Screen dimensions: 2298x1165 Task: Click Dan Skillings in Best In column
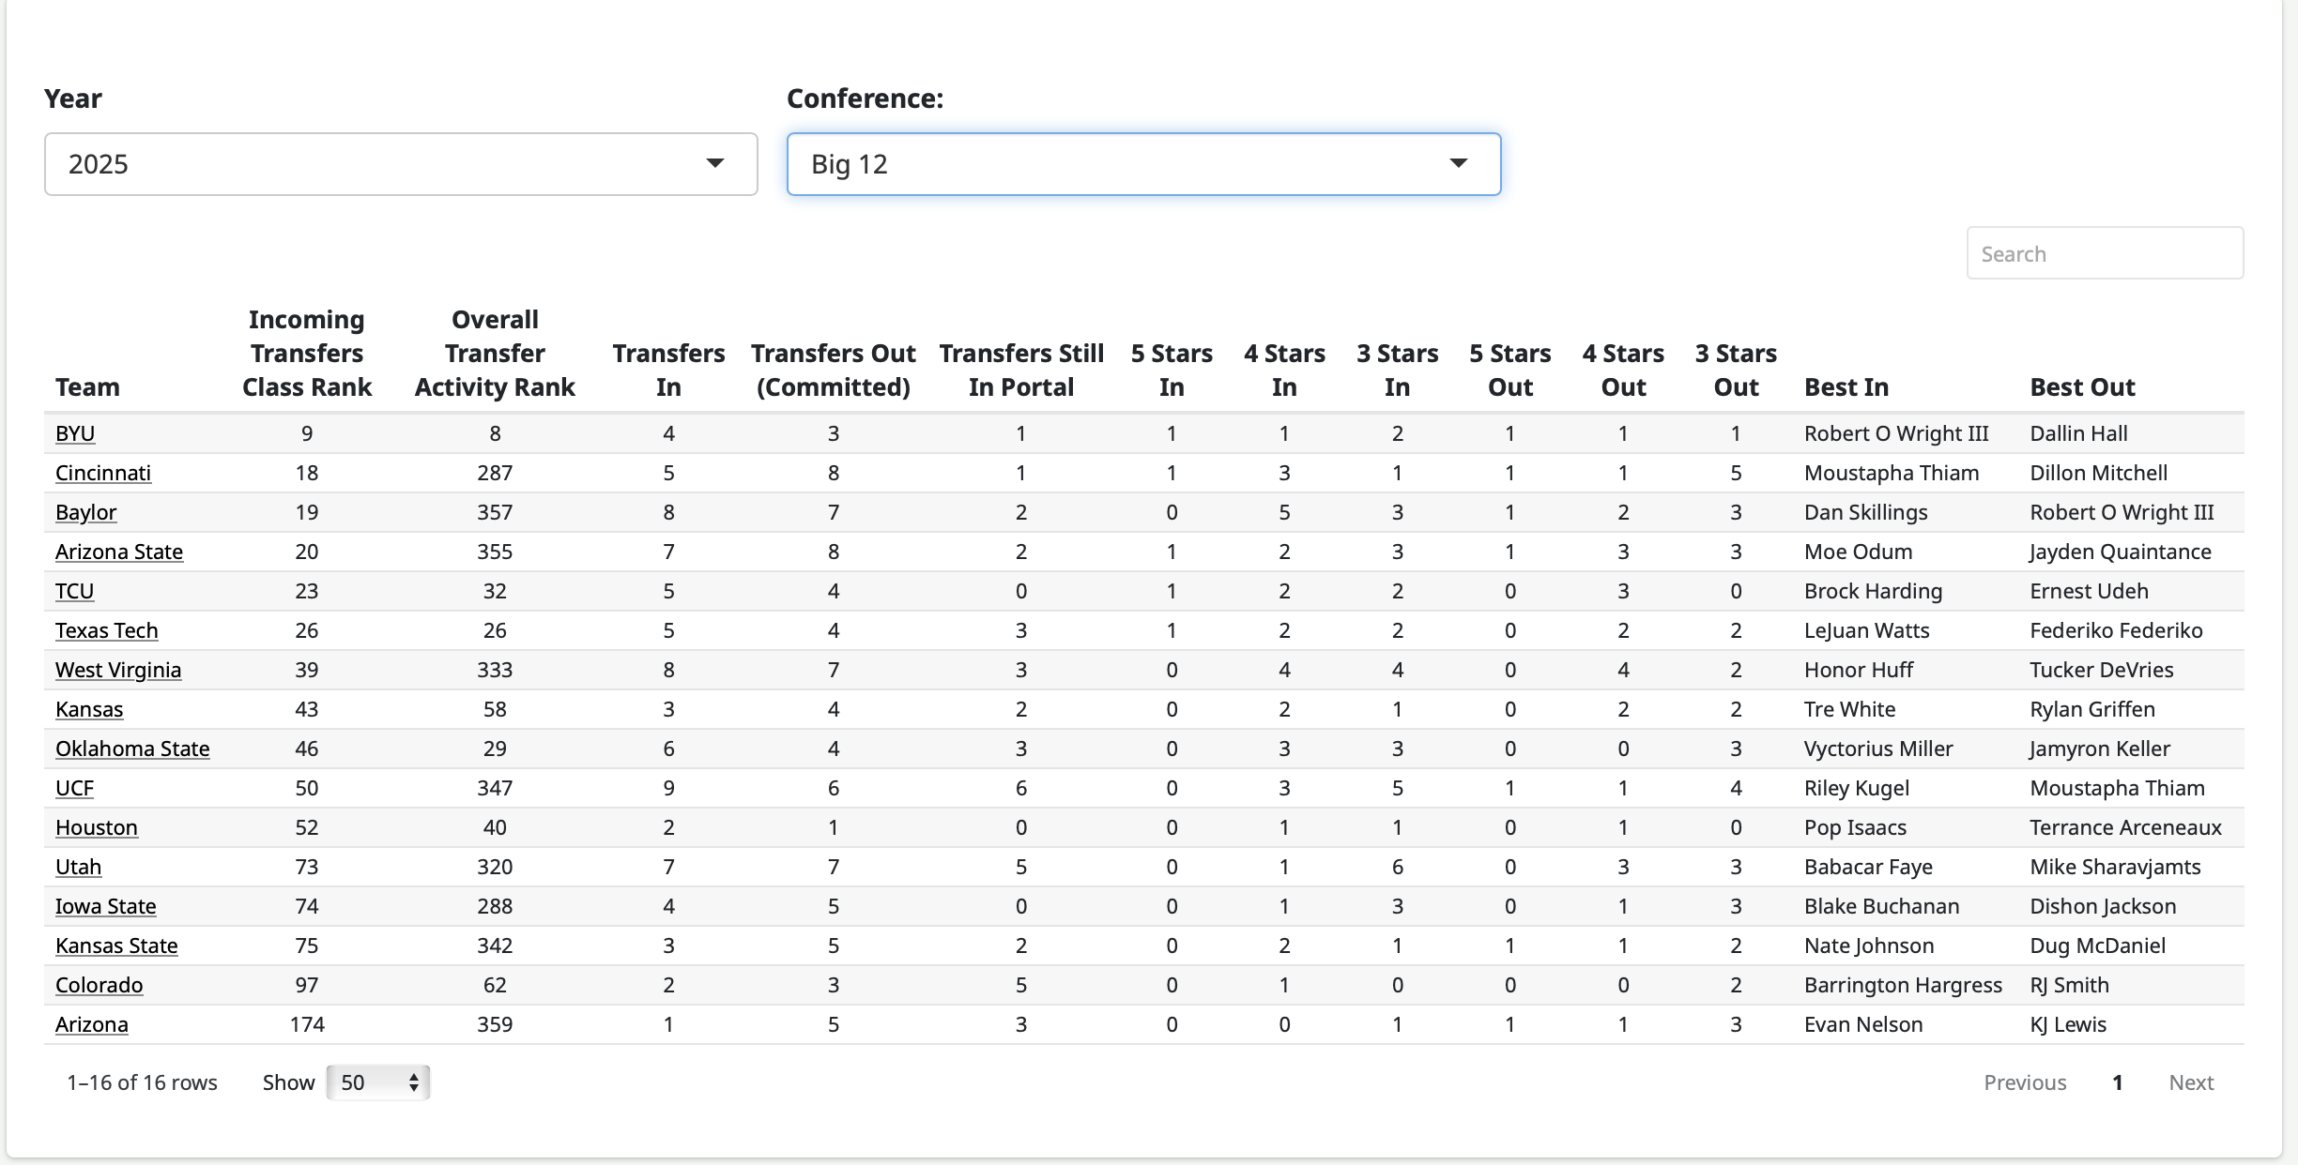[1865, 512]
